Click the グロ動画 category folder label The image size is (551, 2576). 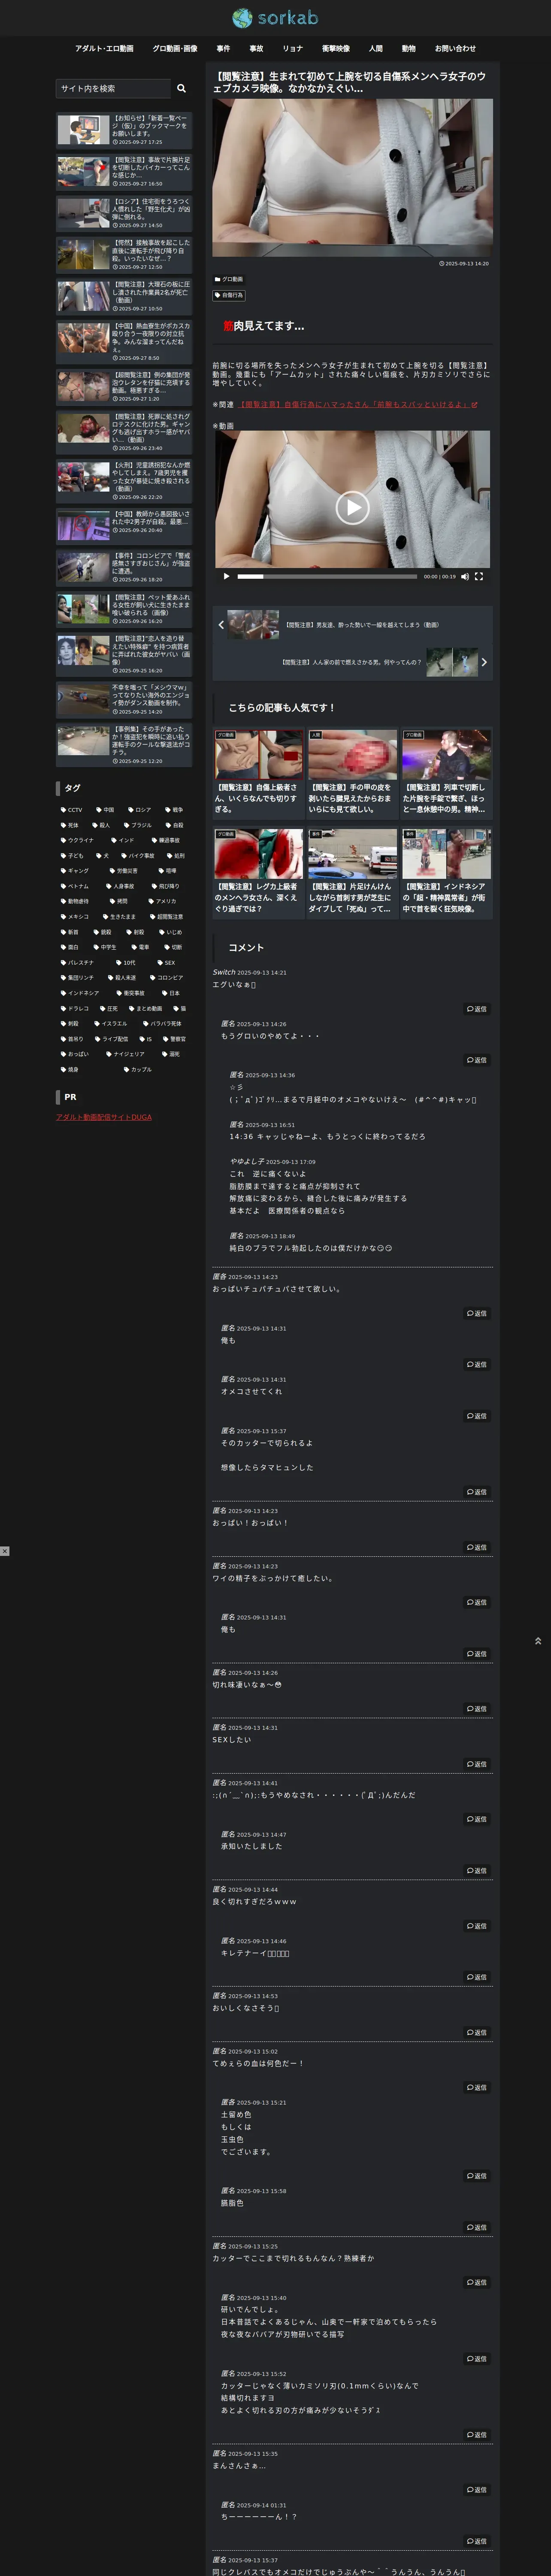tap(229, 279)
